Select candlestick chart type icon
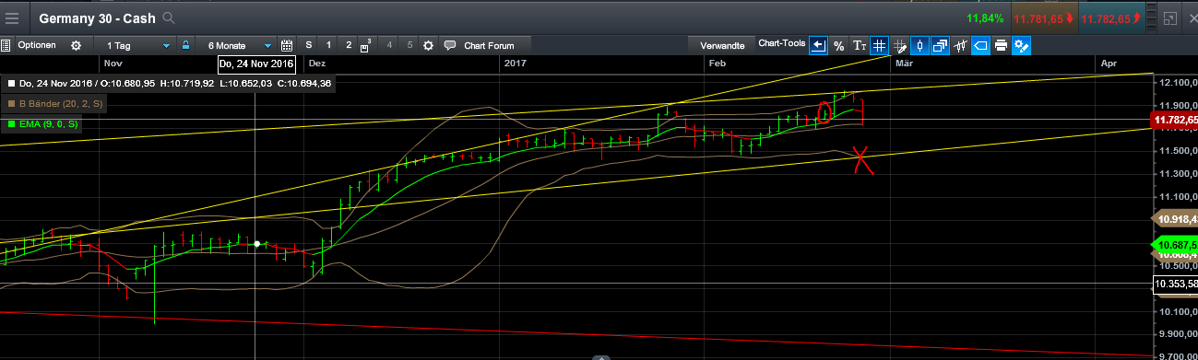Viewport: 1198px width, 360px height. [x=919, y=45]
